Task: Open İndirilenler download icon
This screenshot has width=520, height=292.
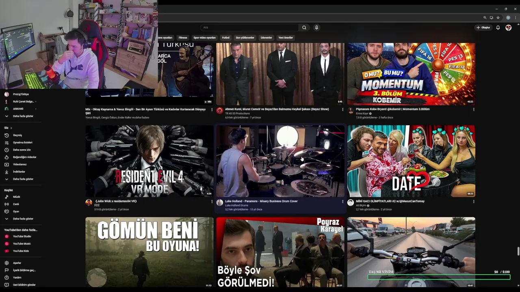Action: tap(6, 172)
